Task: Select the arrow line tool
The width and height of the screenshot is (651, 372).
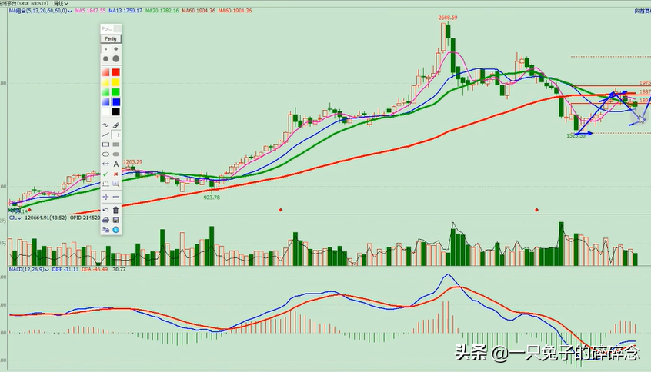Action: (x=116, y=135)
